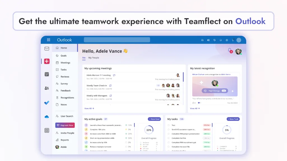Open the High Energy recognition card

215,86
